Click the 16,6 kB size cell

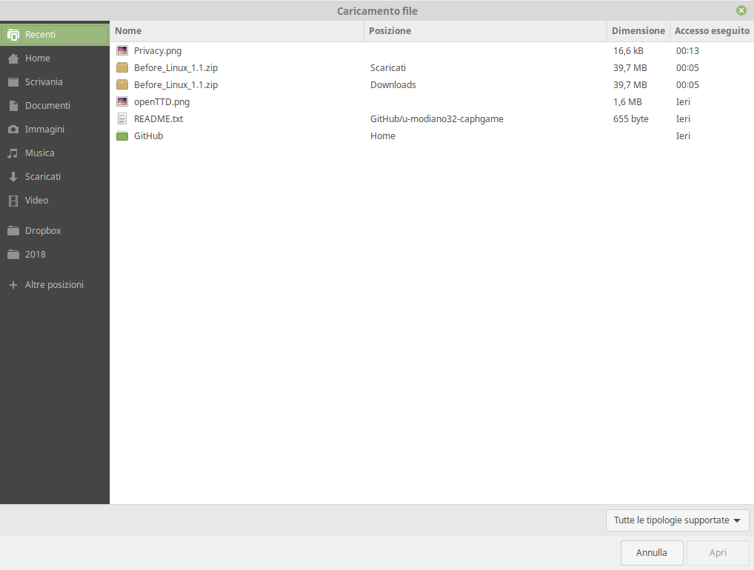coord(628,50)
